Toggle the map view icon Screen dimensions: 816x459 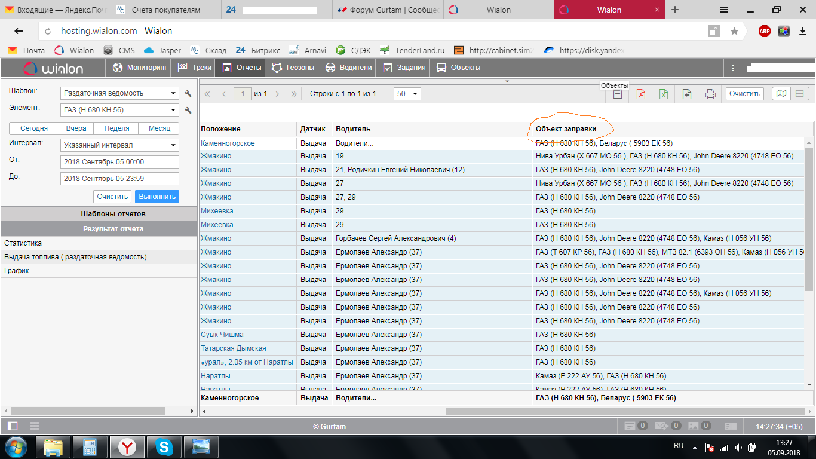tap(781, 93)
